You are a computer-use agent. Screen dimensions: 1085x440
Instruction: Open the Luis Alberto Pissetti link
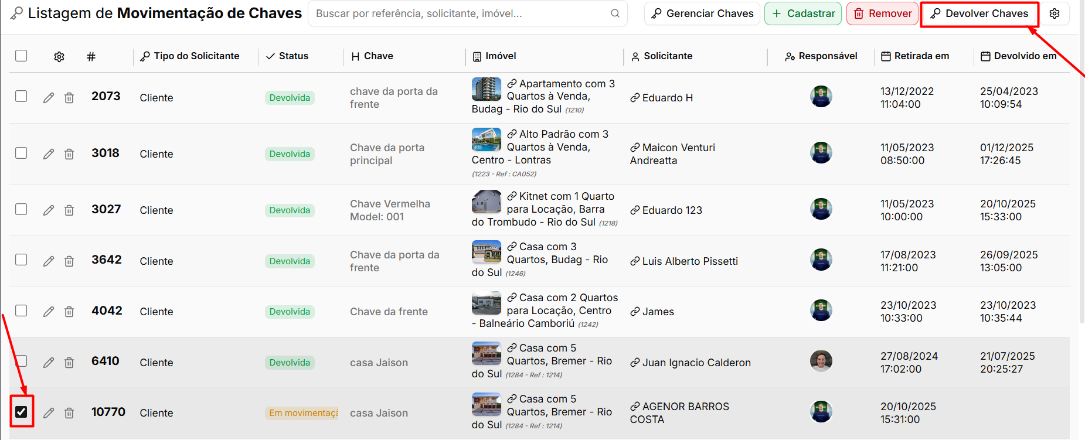click(x=684, y=261)
